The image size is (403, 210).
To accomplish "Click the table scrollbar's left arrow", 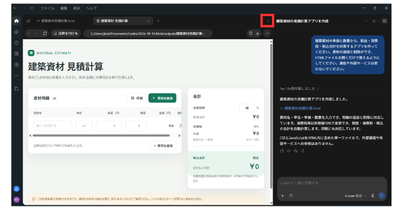I will [30, 135].
